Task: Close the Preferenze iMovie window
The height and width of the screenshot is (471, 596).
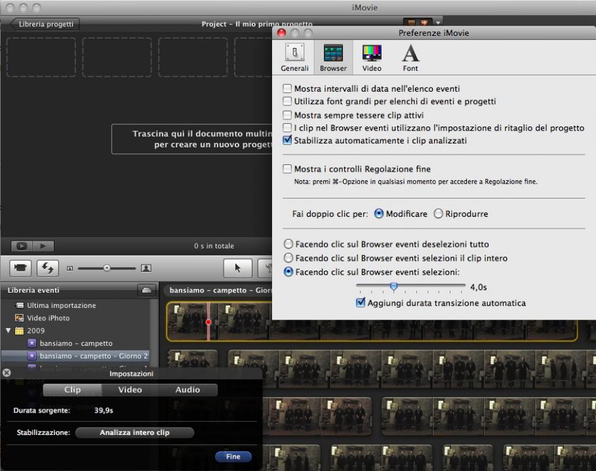Action: click(282, 33)
